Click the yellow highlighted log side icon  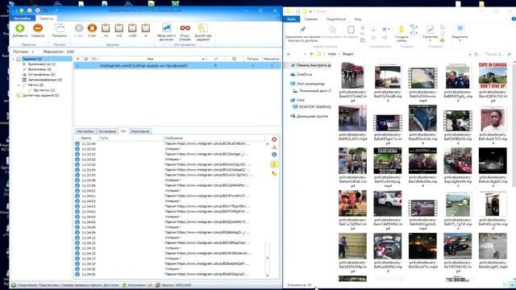(274, 164)
